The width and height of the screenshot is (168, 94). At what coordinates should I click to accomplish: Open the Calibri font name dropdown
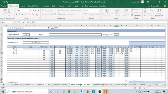click(x=28, y=10)
